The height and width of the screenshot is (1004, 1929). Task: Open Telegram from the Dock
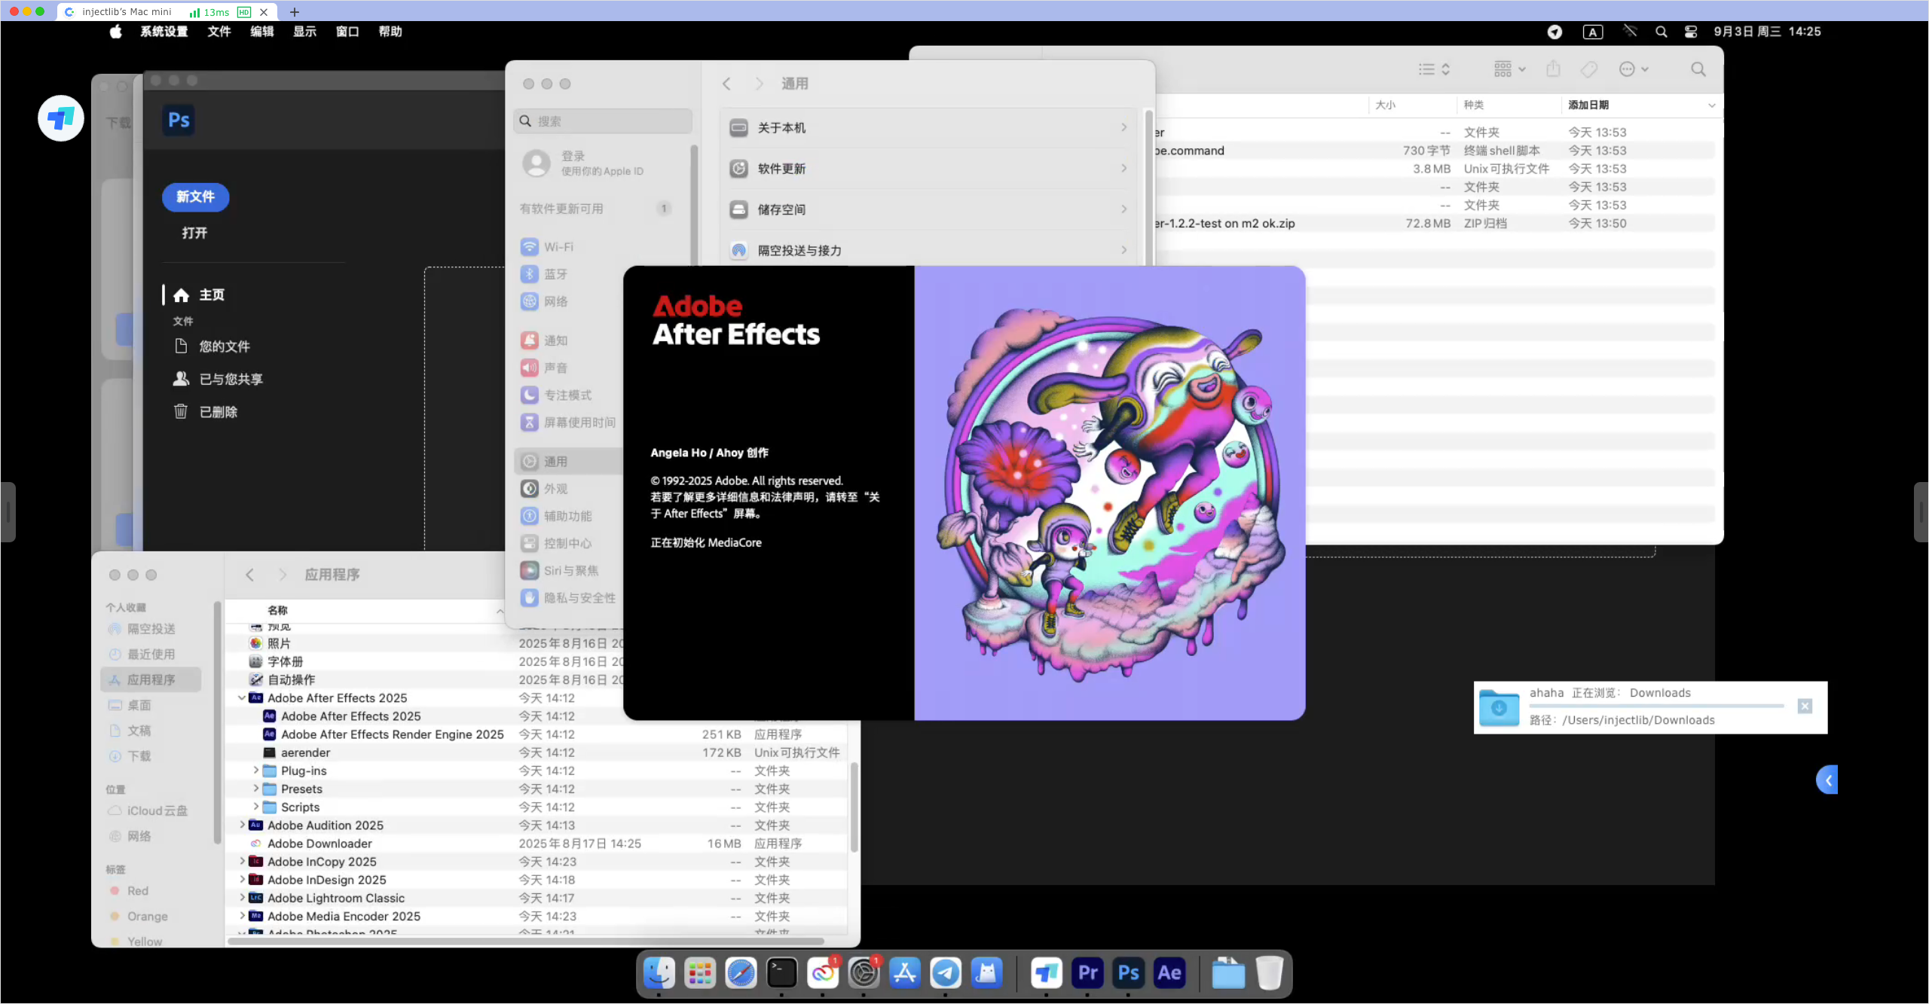pyautogui.click(x=946, y=973)
